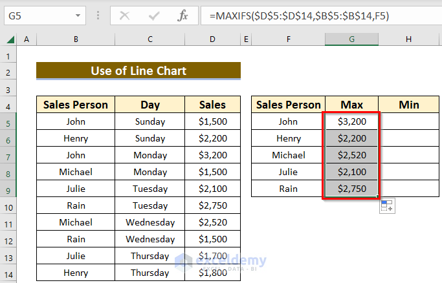Viewport: 442px width, 283px height.
Task: Click the Min header cell
Action: pyautogui.click(x=409, y=105)
